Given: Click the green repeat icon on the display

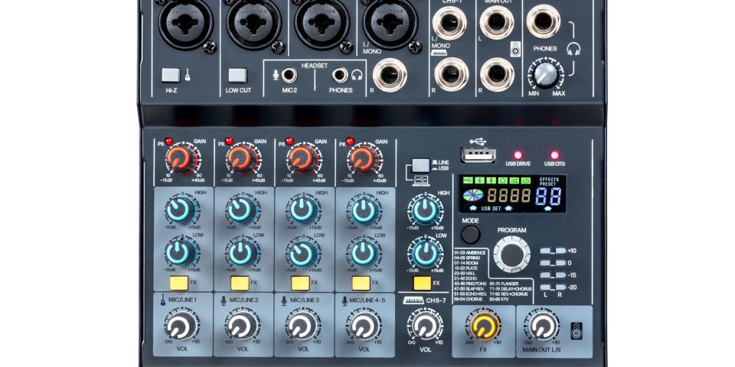Looking at the screenshot, I should pyautogui.click(x=502, y=180).
